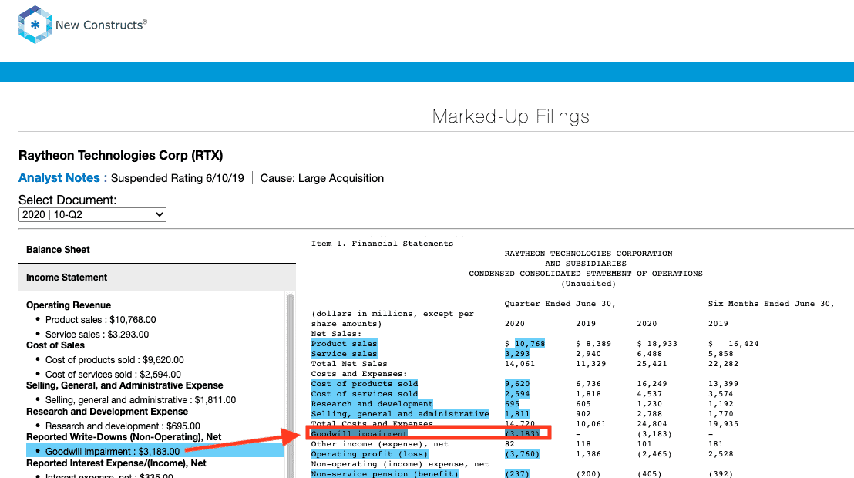The width and height of the screenshot is (854, 478).
Task: Click the 'Raytheon Technologies Corp (RTX)' title
Action: click(x=121, y=155)
